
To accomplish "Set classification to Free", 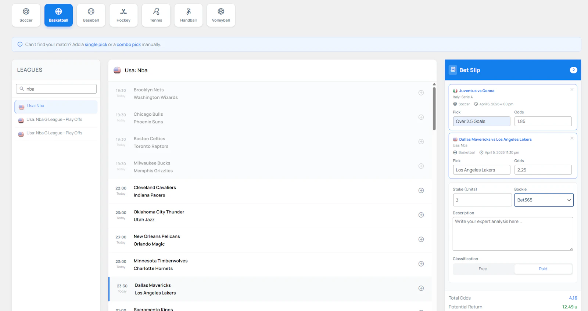I will (x=483, y=269).
